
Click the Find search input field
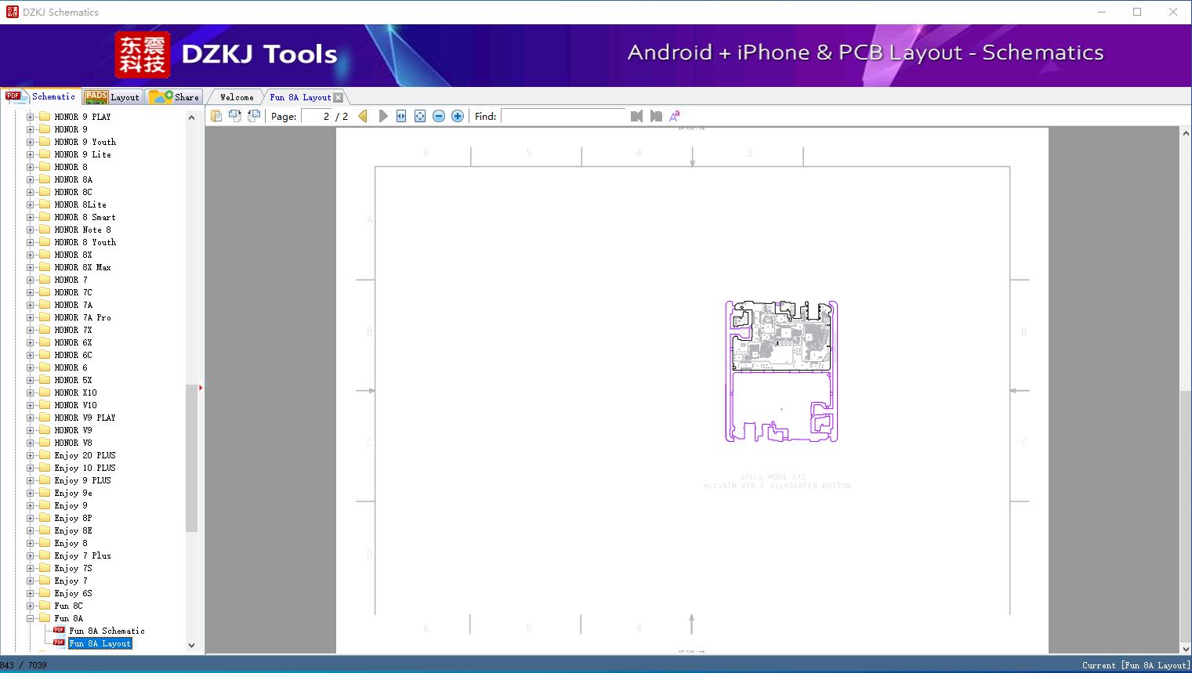point(563,116)
